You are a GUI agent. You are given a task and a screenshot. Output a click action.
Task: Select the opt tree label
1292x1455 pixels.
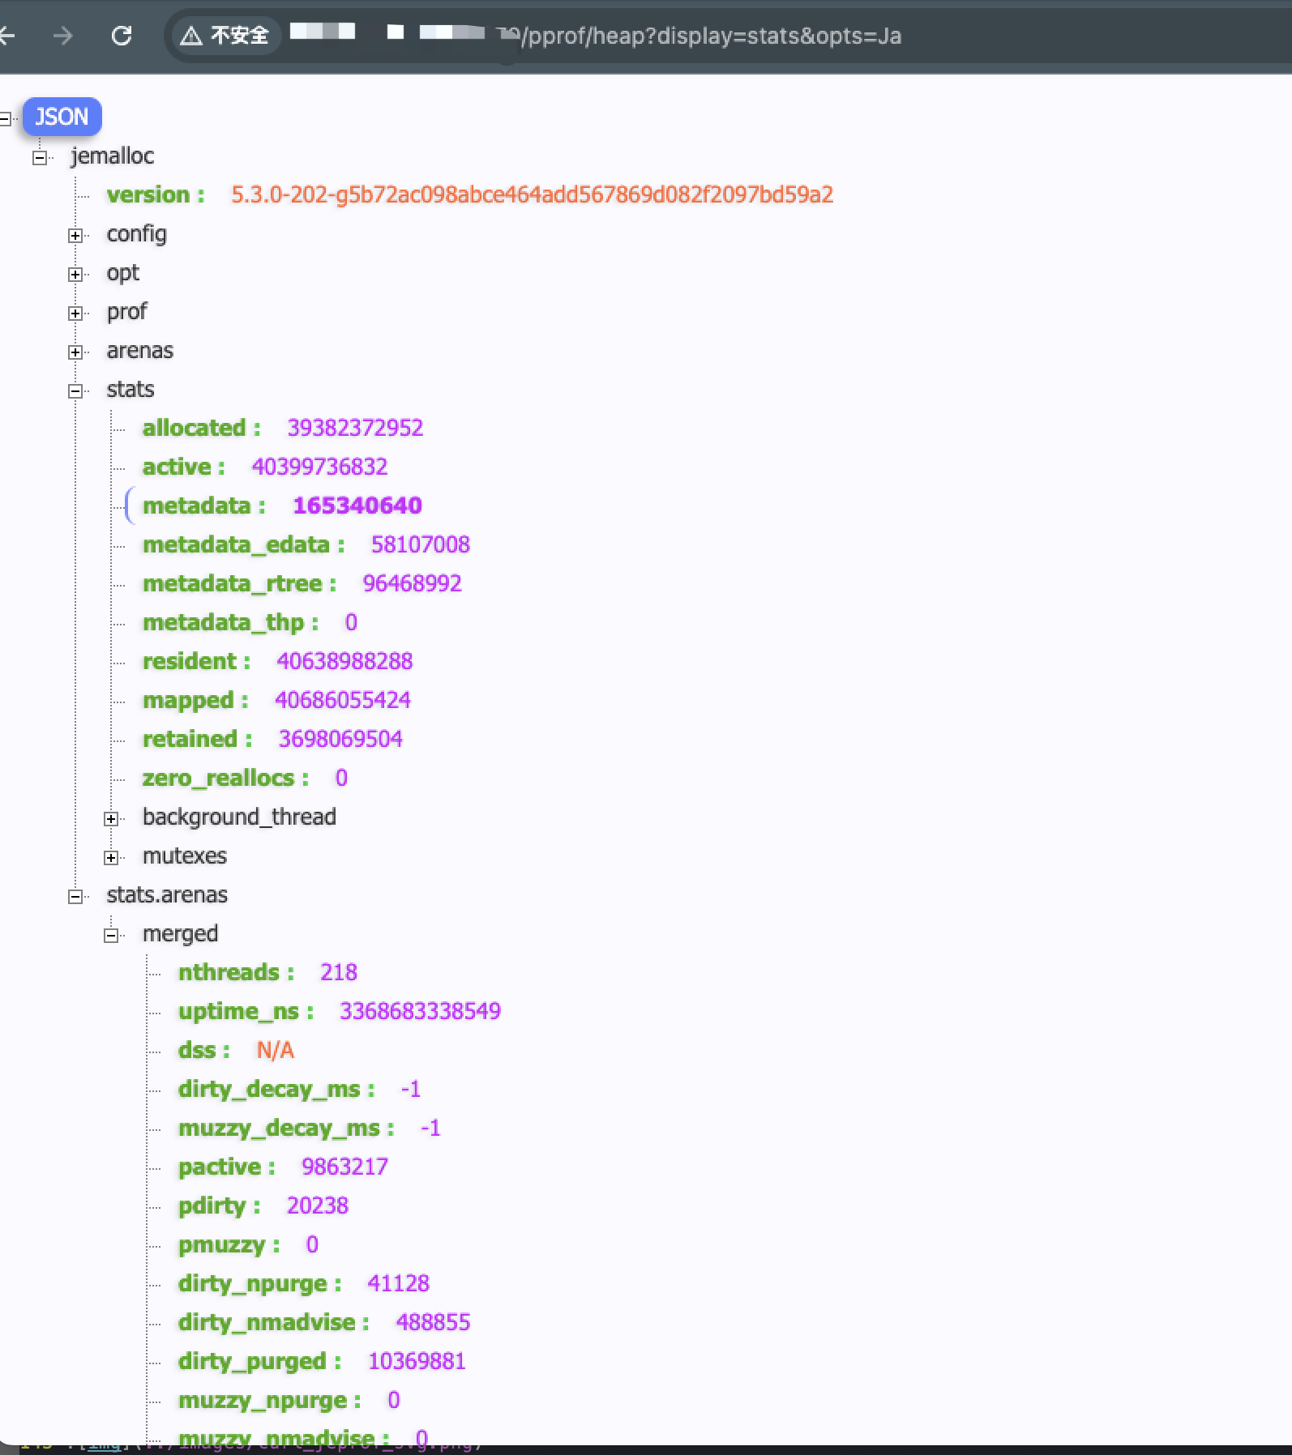(122, 273)
